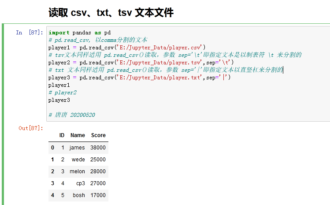The image size is (330, 205).
Task: Click the comment line starting '# txt 文本同样适用'
Action: click(166, 70)
